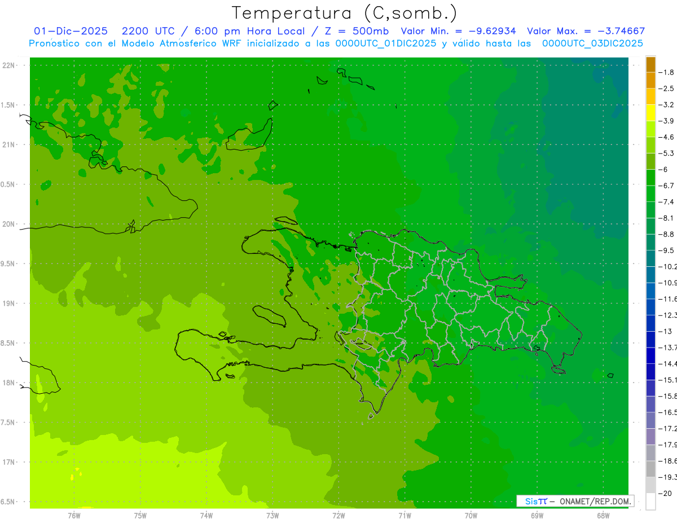Click the '-16.5' legend value

668,413
